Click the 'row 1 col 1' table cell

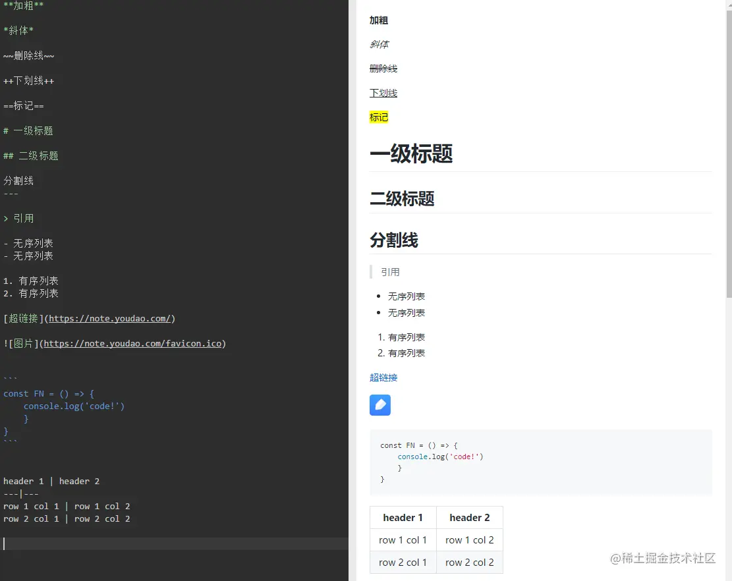[x=403, y=540]
